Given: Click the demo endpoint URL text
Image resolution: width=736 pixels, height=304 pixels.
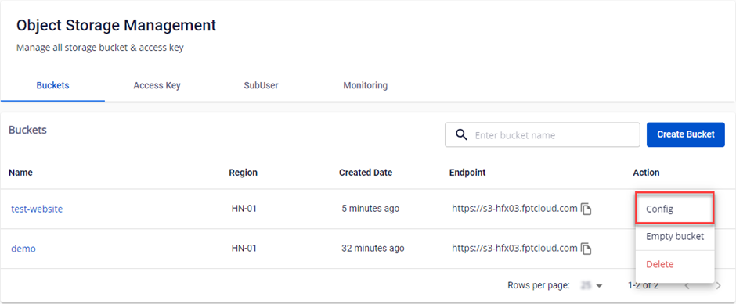Looking at the screenshot, I should click(514, 249).
